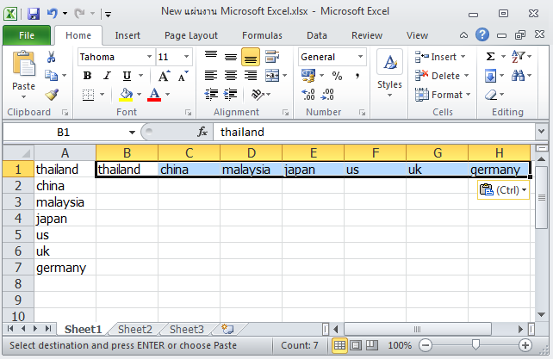Open the Tahoma font name dropdown
The image size is (553, 359).
coord(148,57)
